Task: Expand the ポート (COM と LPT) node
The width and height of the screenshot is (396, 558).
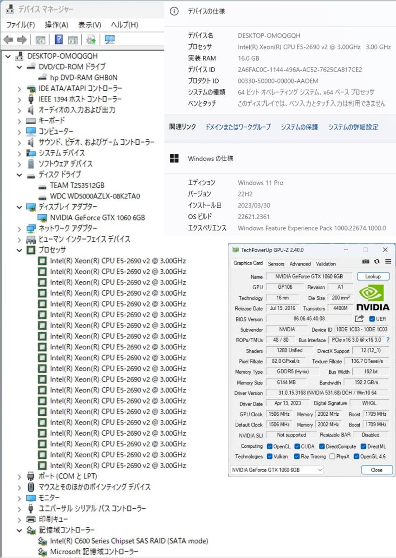Action: coord(19,476)
